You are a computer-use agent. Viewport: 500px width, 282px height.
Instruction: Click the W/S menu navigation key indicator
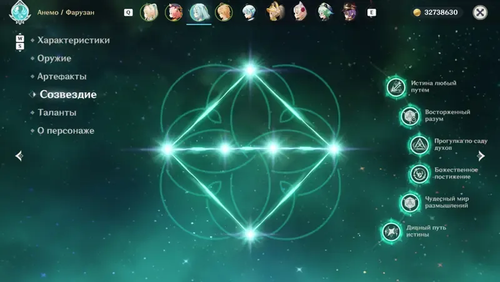point(20,42)
